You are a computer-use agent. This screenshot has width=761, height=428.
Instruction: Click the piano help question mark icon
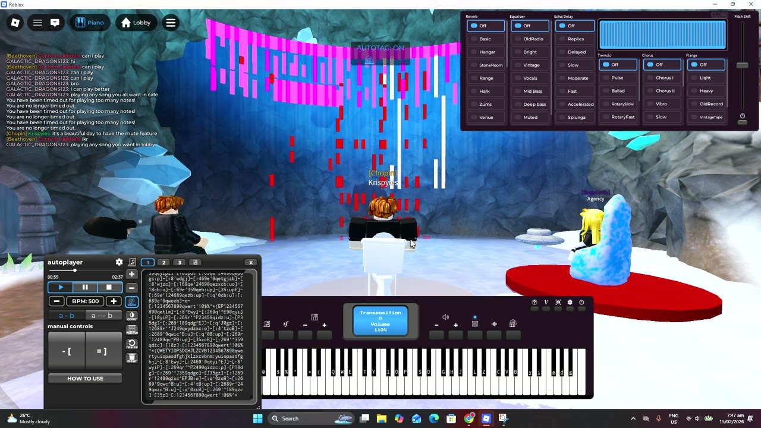534,303
